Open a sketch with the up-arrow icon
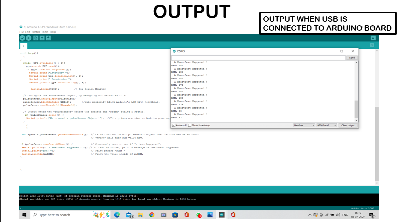 pos(42,38)
